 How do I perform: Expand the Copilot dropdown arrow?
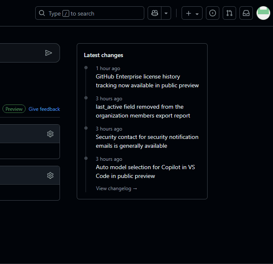166,13
